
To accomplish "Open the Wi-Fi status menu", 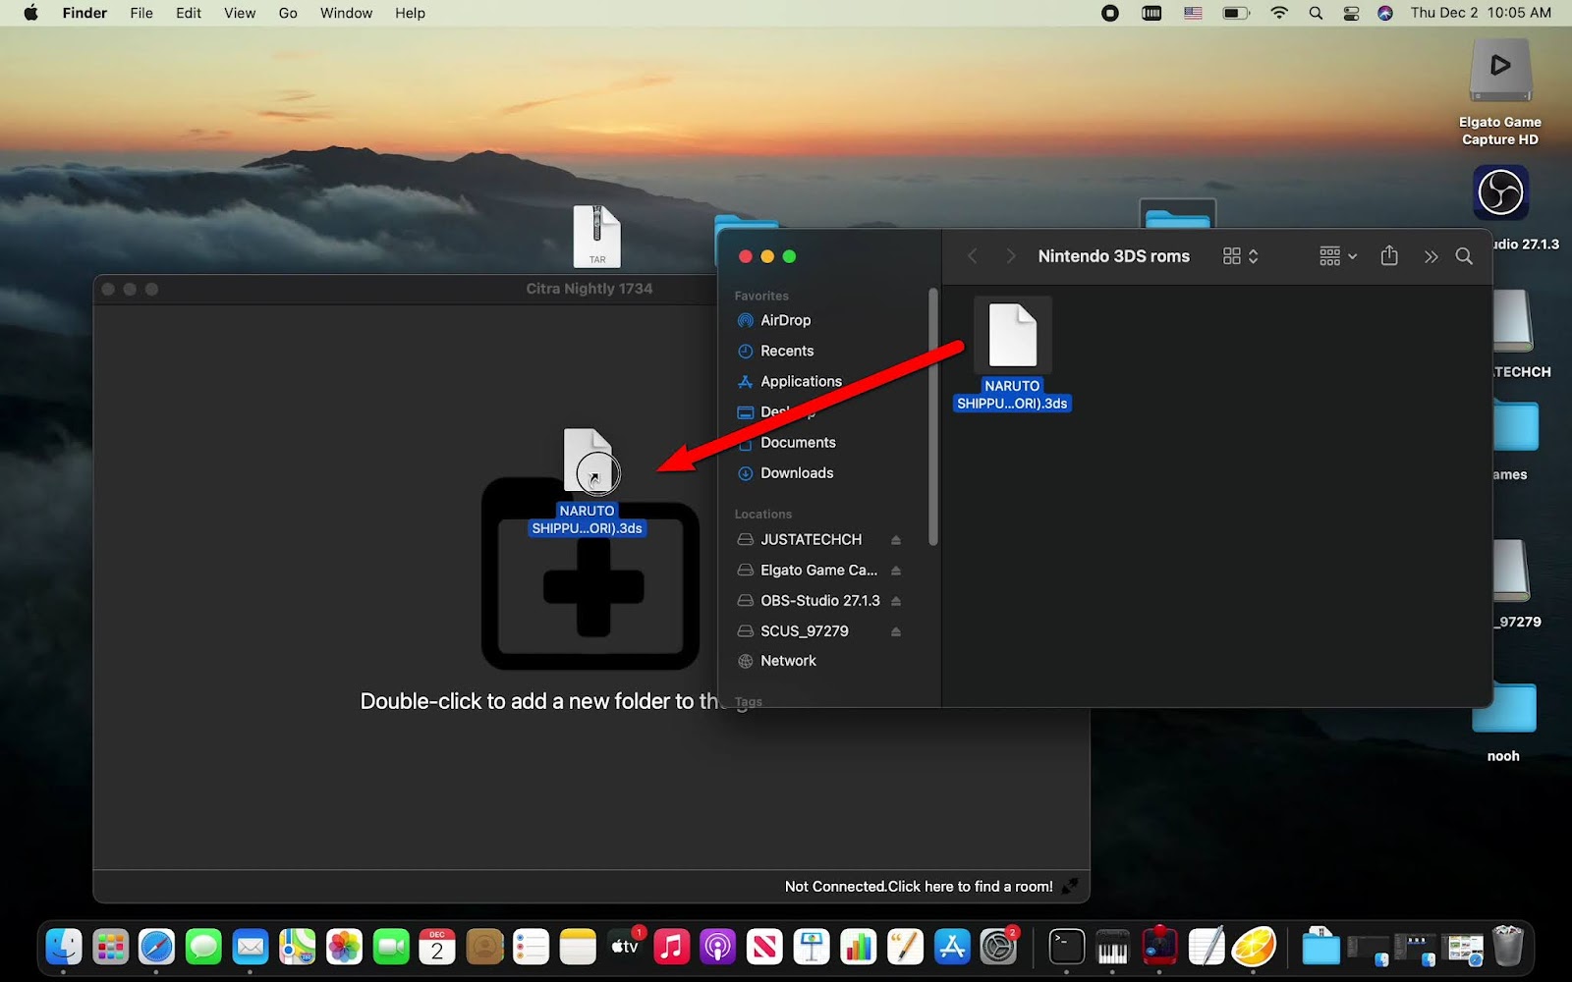I will click(1278, 13).
